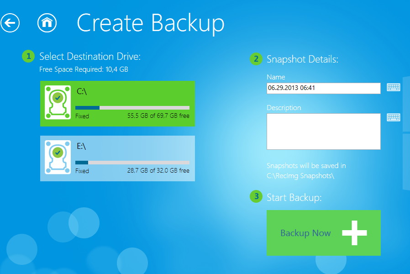
Task: Click the 'Create Backup' title
Action: (151, 24)
